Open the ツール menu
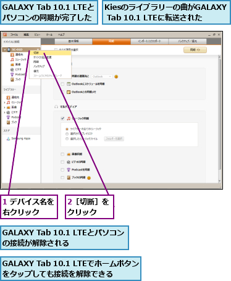 (49, 35)
